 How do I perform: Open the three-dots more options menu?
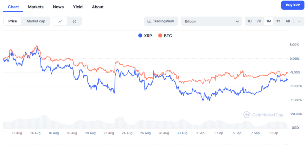(x=299, y=21)
